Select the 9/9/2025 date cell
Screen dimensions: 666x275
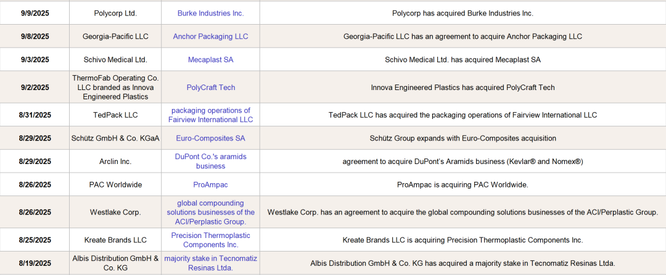pyautogui.click(x=35, y=13)
